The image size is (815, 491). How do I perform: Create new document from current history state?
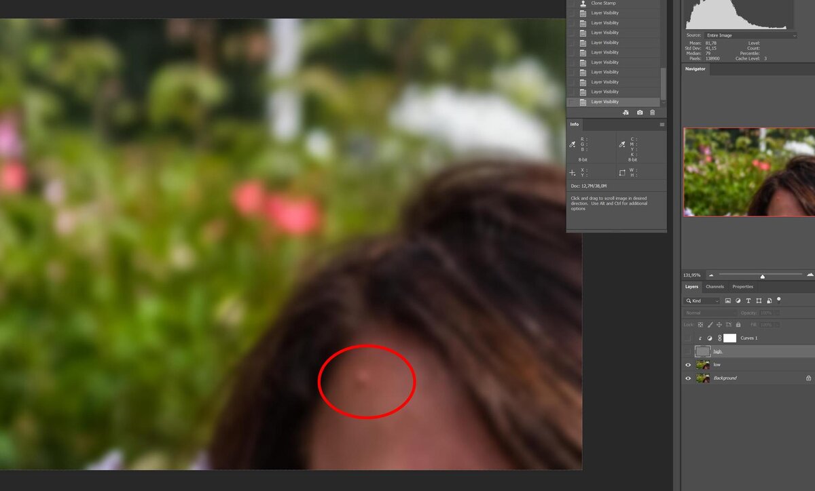[626, 112]
